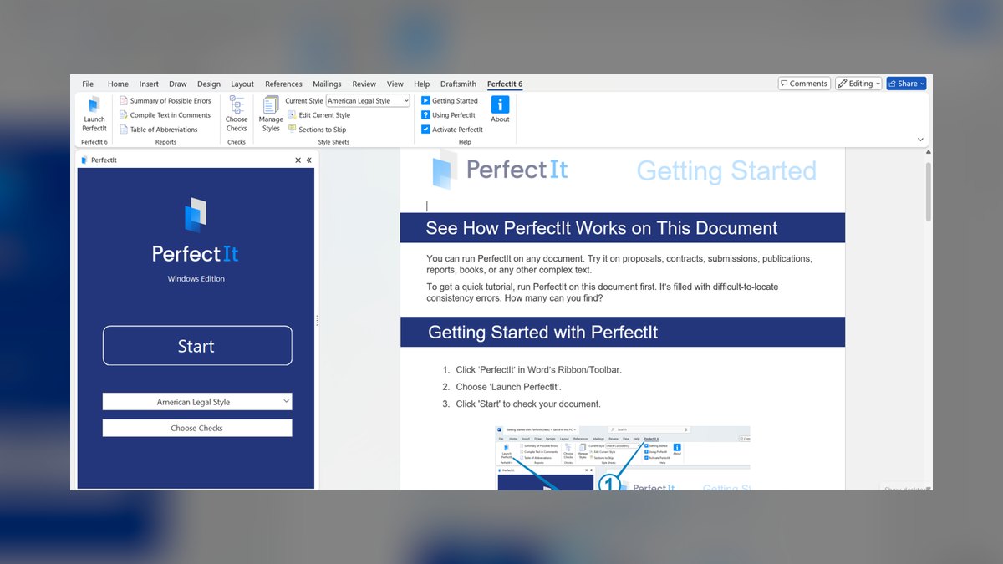Click the 'See How PerfectIt Works' heading

(x=602, y=228)
